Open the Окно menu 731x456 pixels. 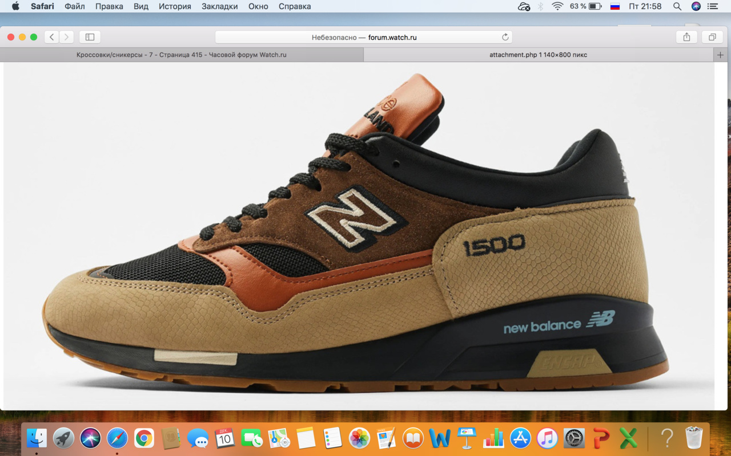coord(258,6)
